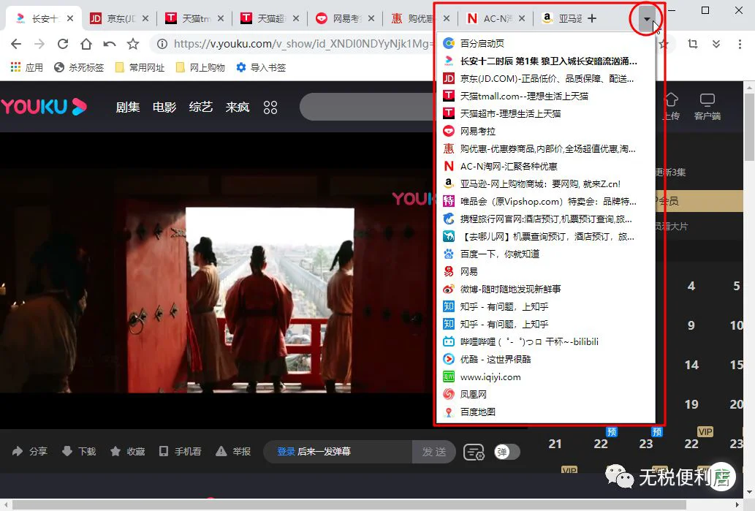Open the 来疯 link on Youku

(238, 107)
